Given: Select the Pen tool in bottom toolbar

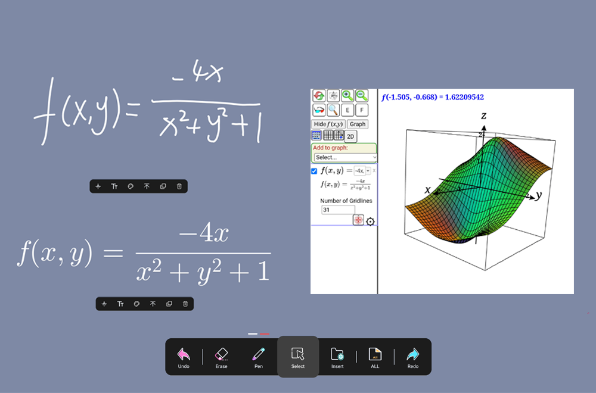Looking at the screenshot, I should 258,357.
